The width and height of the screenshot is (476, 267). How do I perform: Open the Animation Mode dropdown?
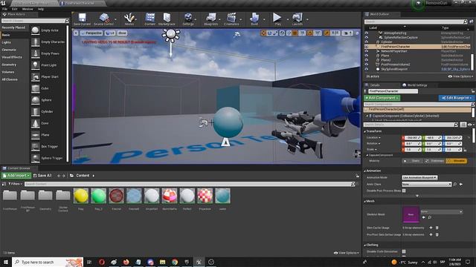tap(419, 178)
